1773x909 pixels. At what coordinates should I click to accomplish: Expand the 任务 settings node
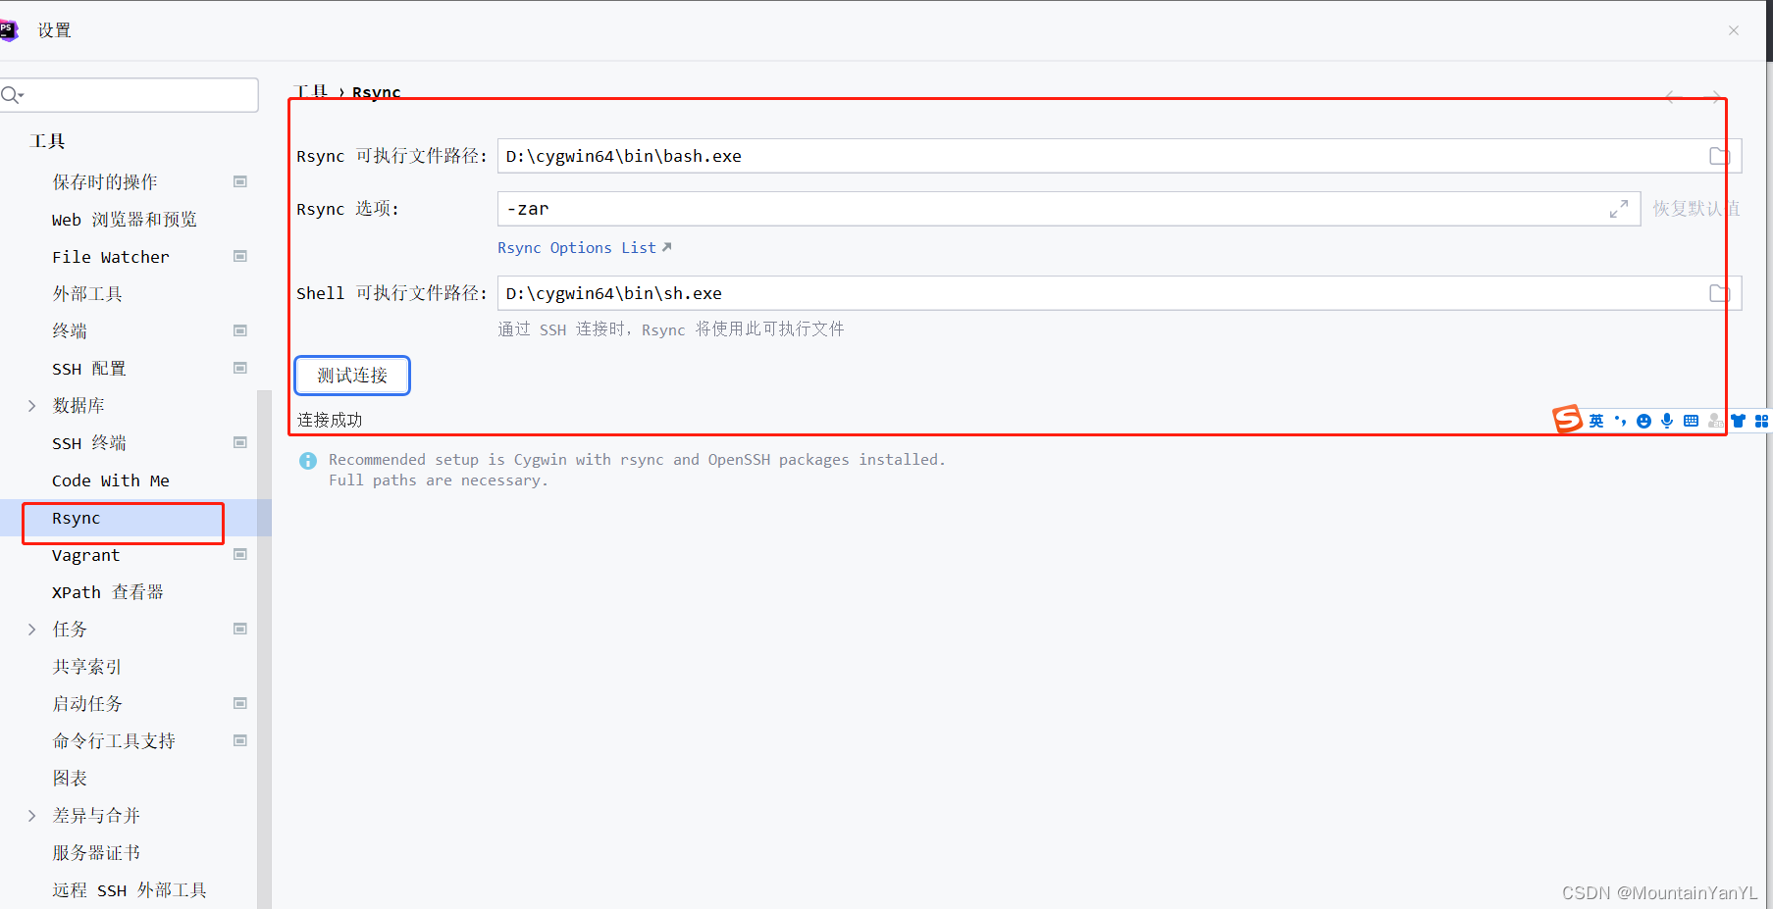click(x=30, y=629)
